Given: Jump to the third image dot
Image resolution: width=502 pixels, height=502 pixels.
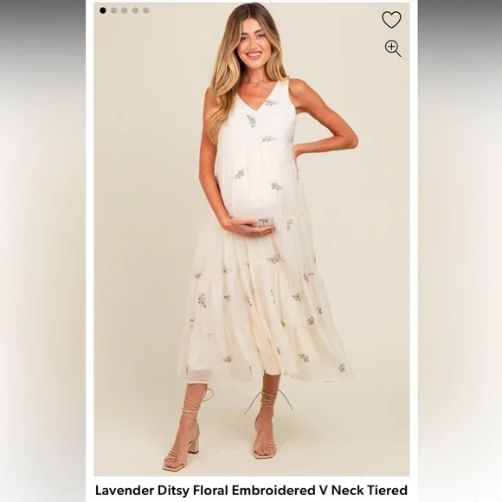Looking at the screenshot, I should [125, 10].
